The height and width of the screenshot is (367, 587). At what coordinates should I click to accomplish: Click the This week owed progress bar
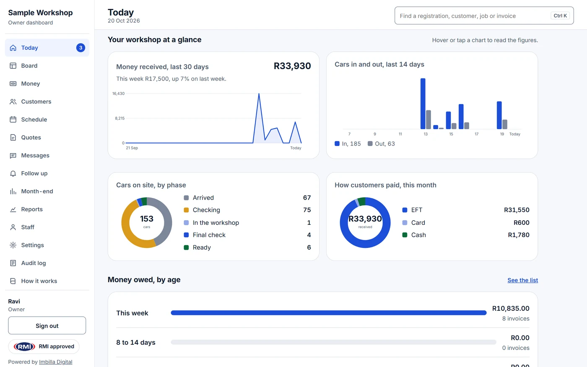[329, 313]
